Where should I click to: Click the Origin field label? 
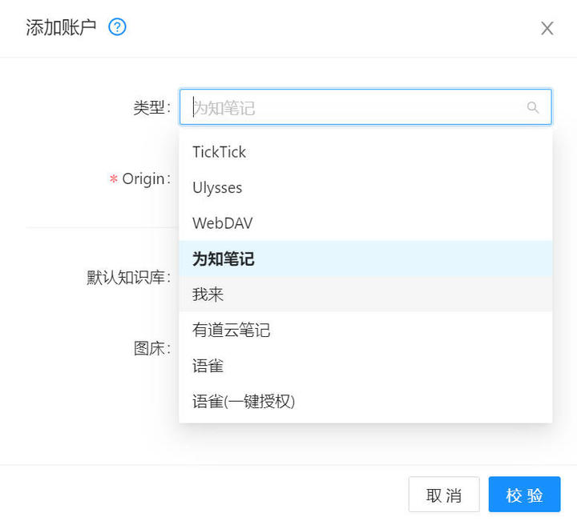(x=143, y=179)
